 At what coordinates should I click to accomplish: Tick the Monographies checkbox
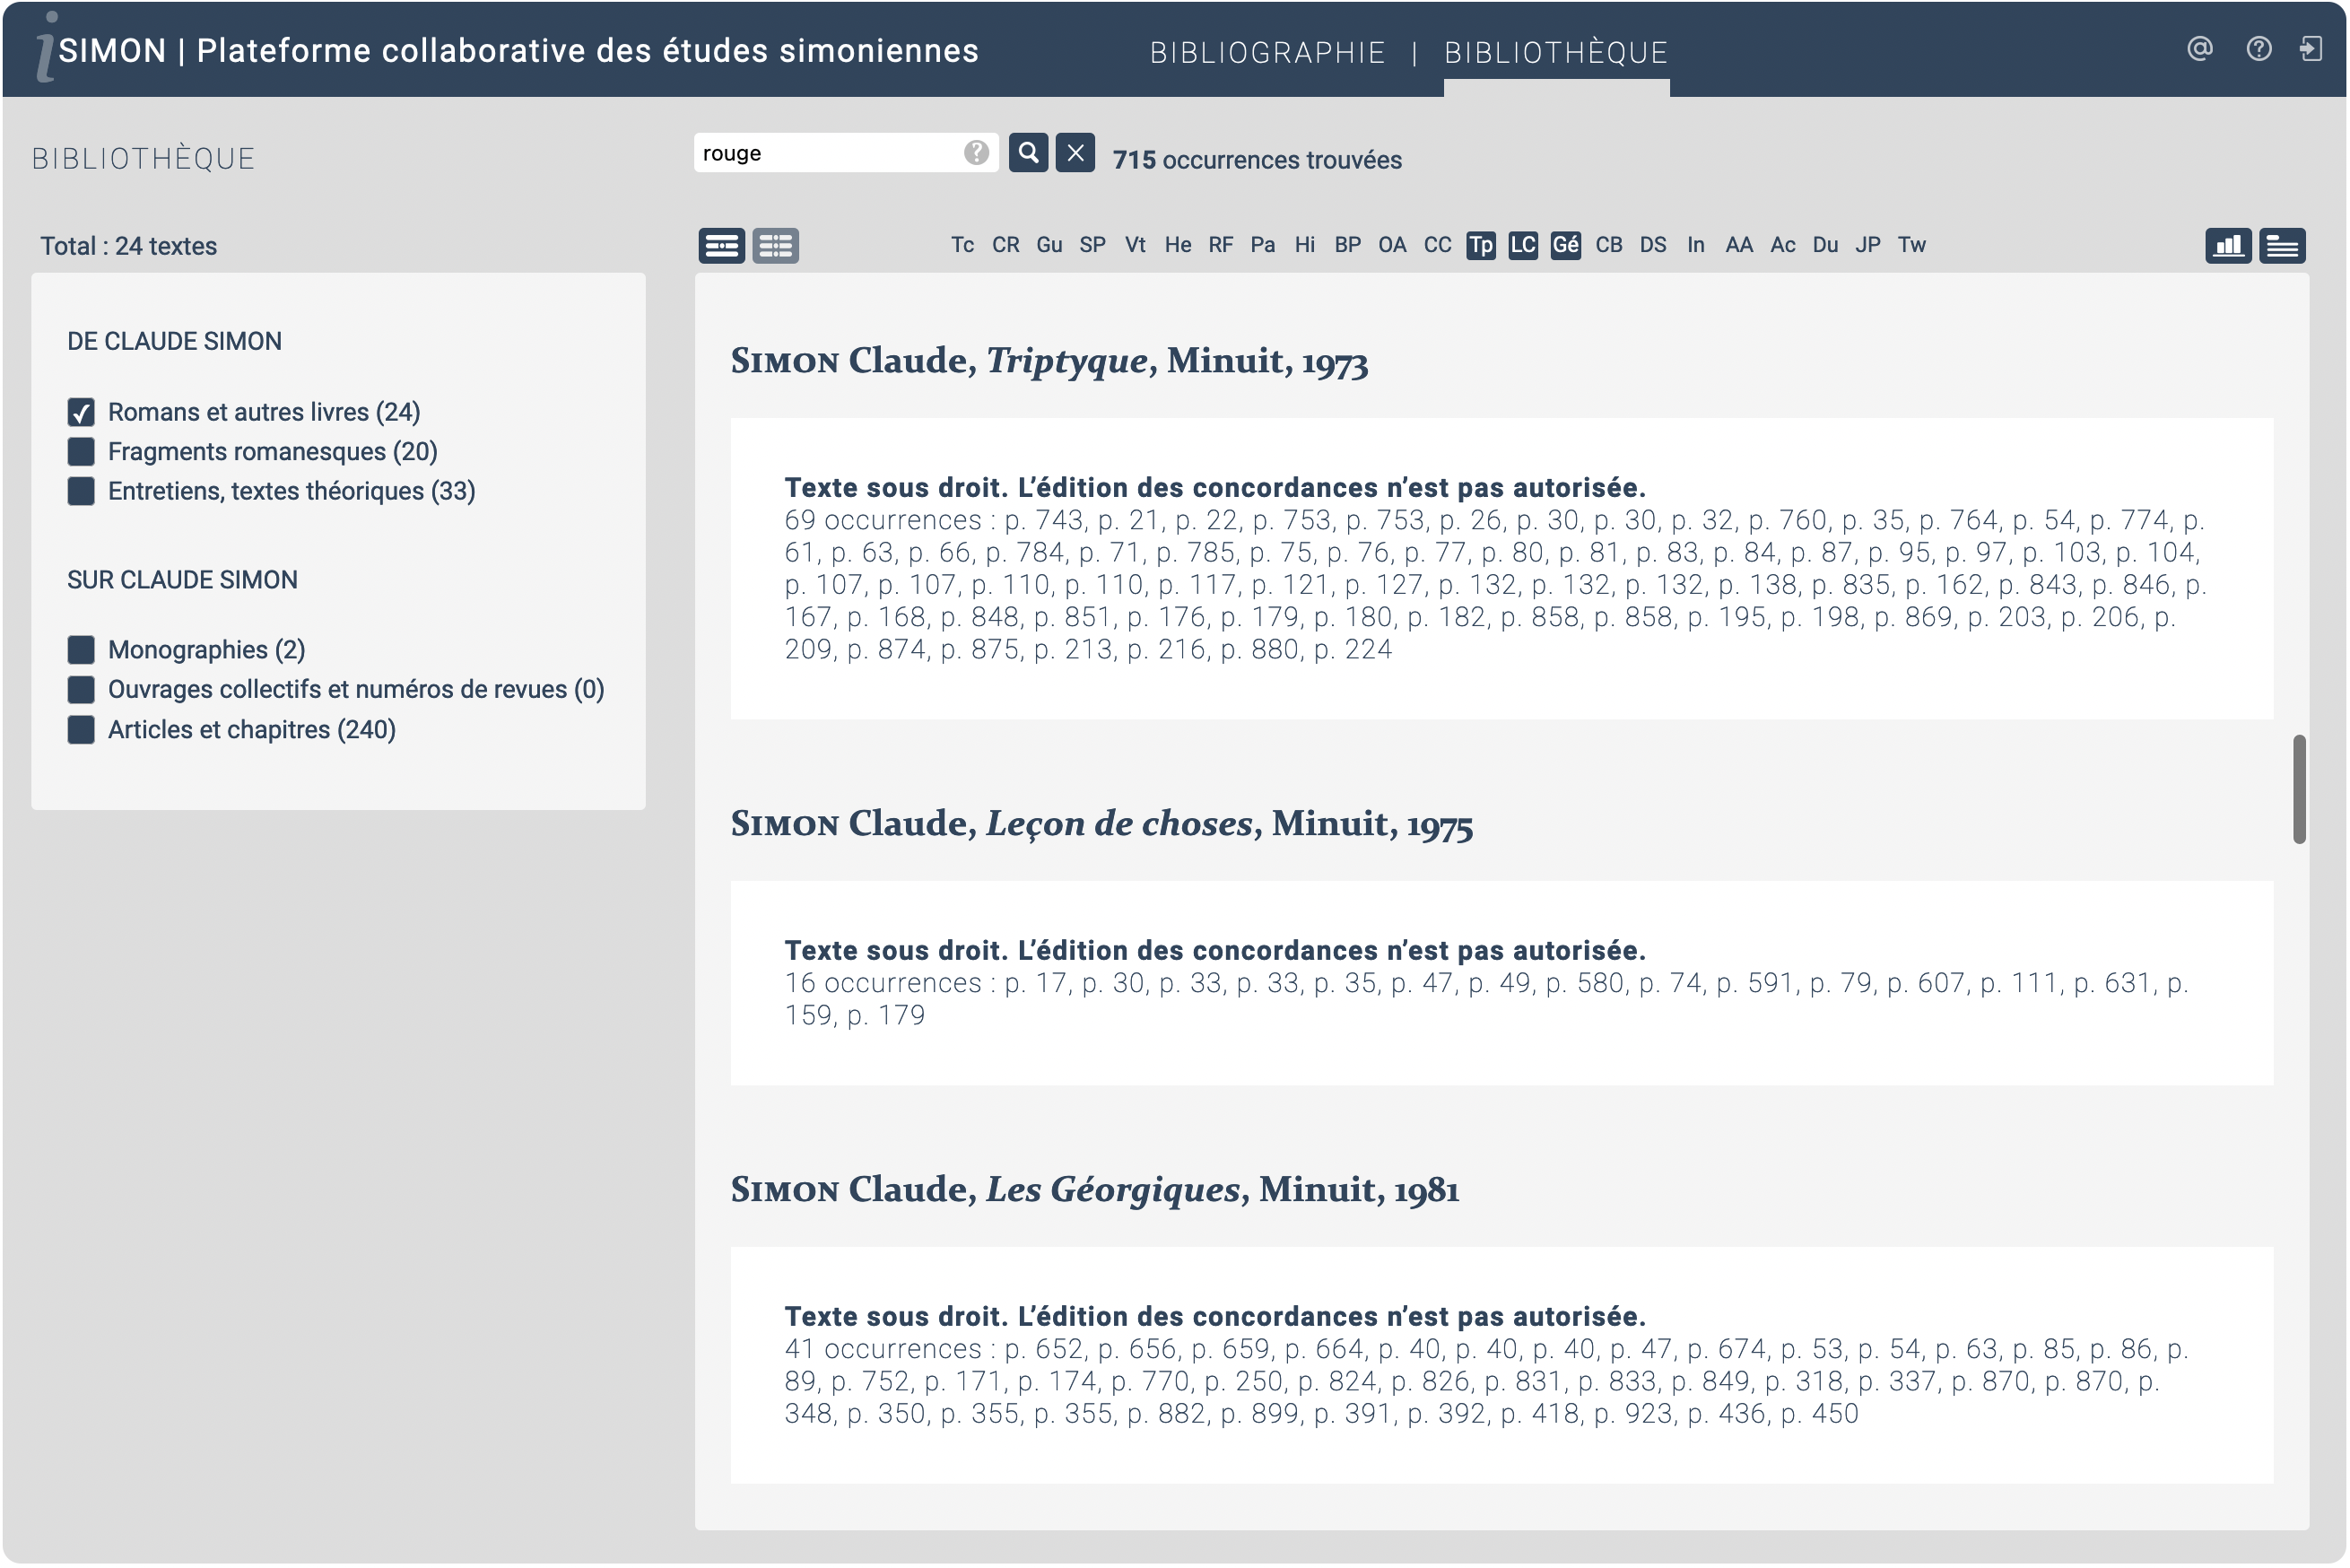(x=81, y=650)
